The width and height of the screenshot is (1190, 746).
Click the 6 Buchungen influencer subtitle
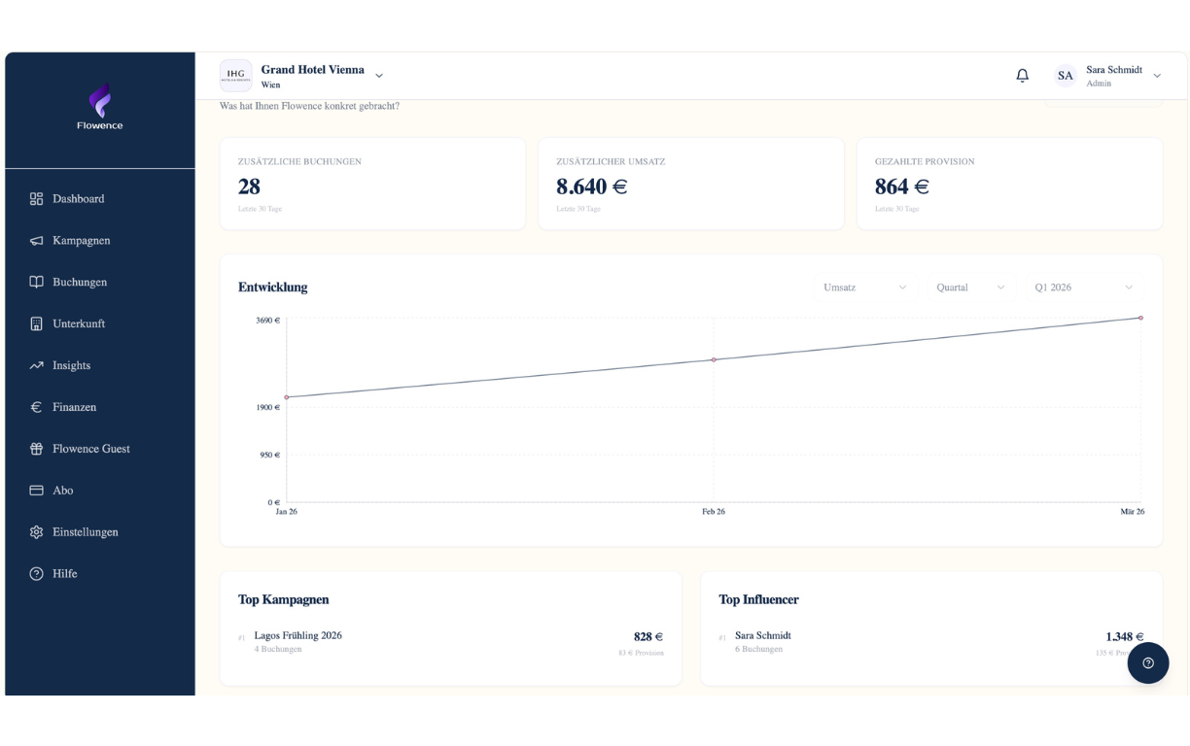coord(758,650)
